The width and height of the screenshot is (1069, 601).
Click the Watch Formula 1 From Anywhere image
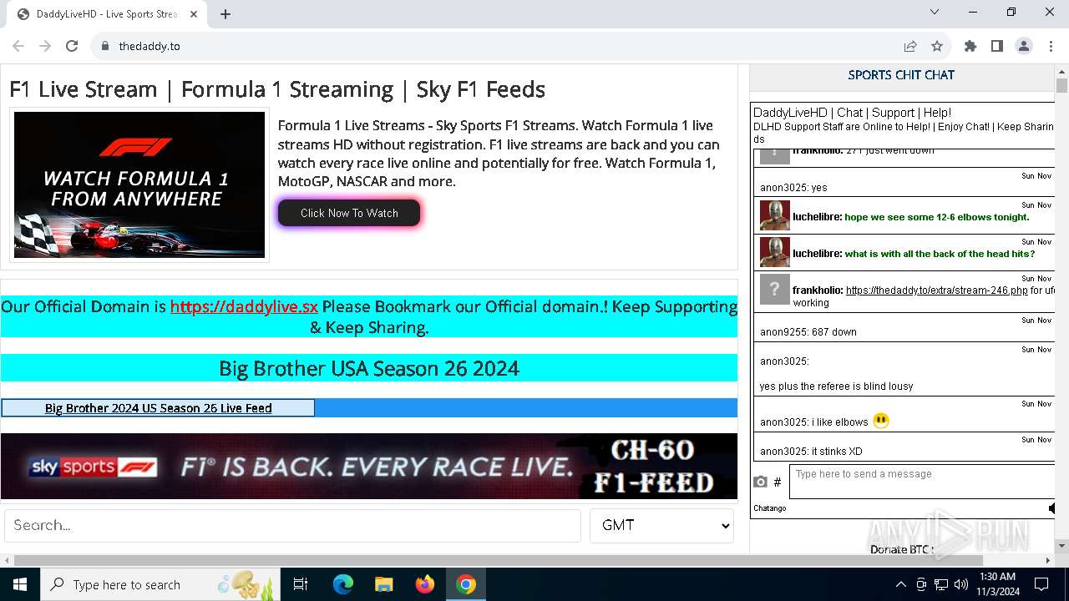139,184
